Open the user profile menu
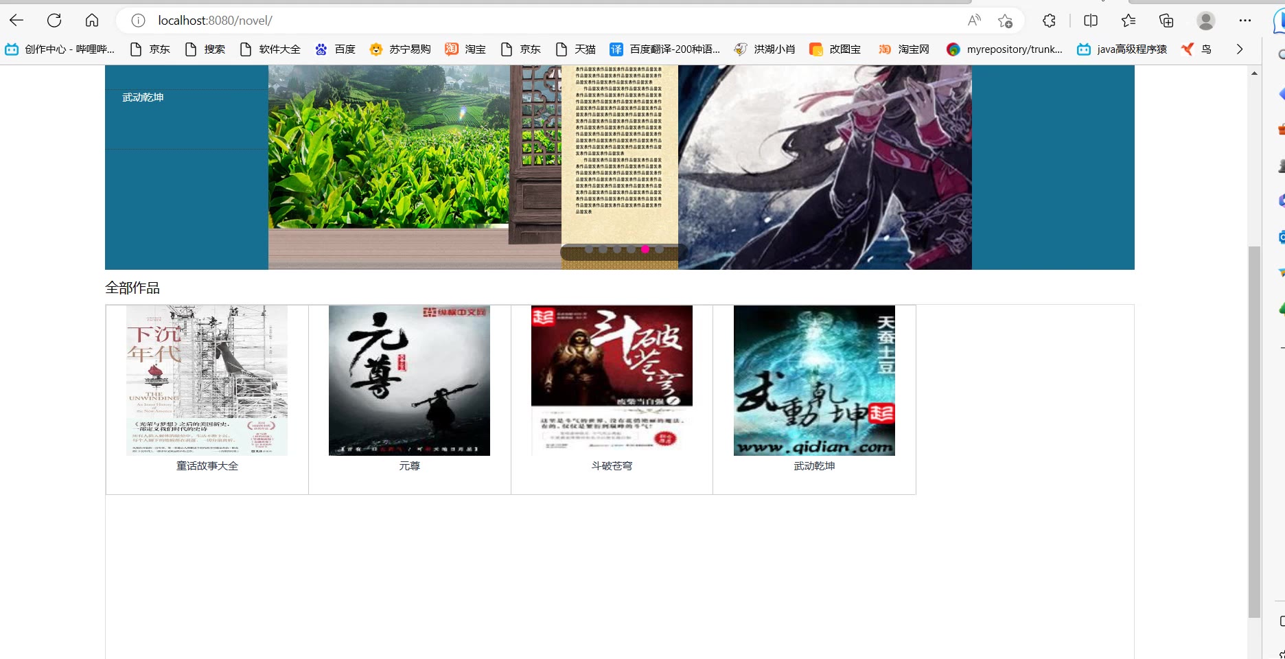The image size is (1285, 659). tap(1205, 21)
